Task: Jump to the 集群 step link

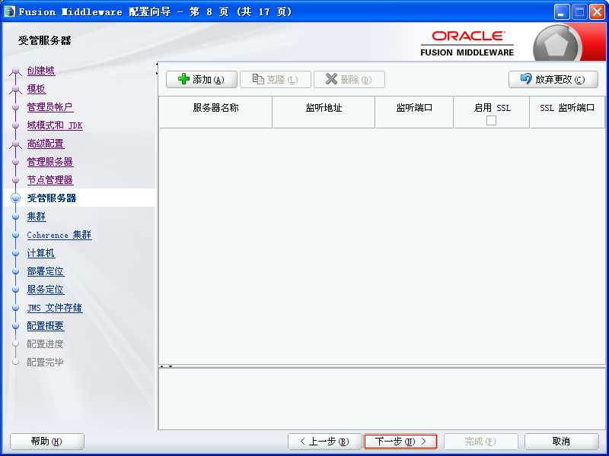Action: coord(36,217)
